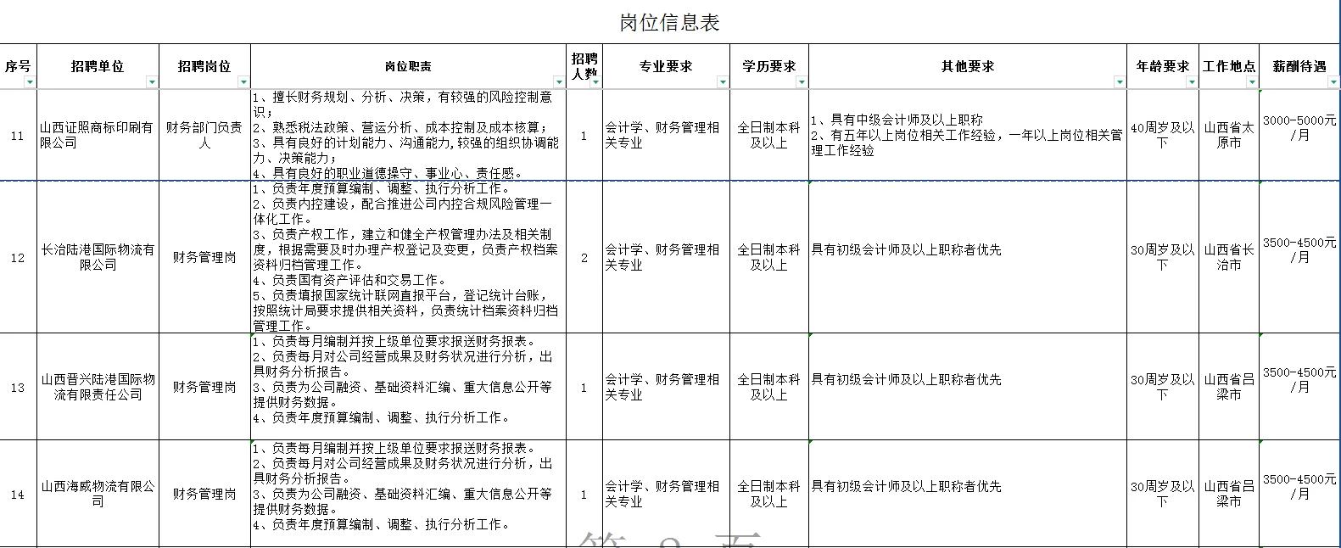Open the 招聘单位 column filter dropdown
Image resolution: width=1341 pixels, height=548 pixels.
pyautogui.click(x=153, y=82)
